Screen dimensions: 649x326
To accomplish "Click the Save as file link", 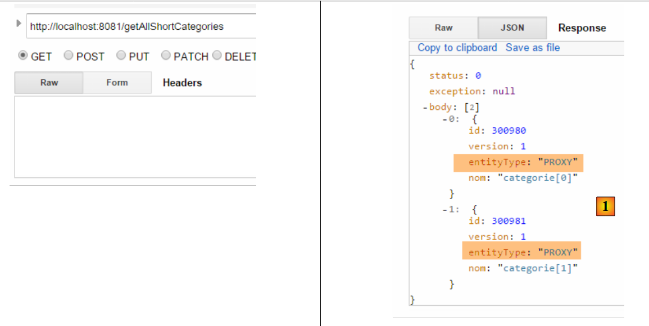I will (x=533, y=48).
